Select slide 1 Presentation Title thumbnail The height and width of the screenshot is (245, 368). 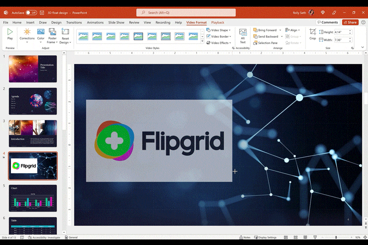[33, 68]
